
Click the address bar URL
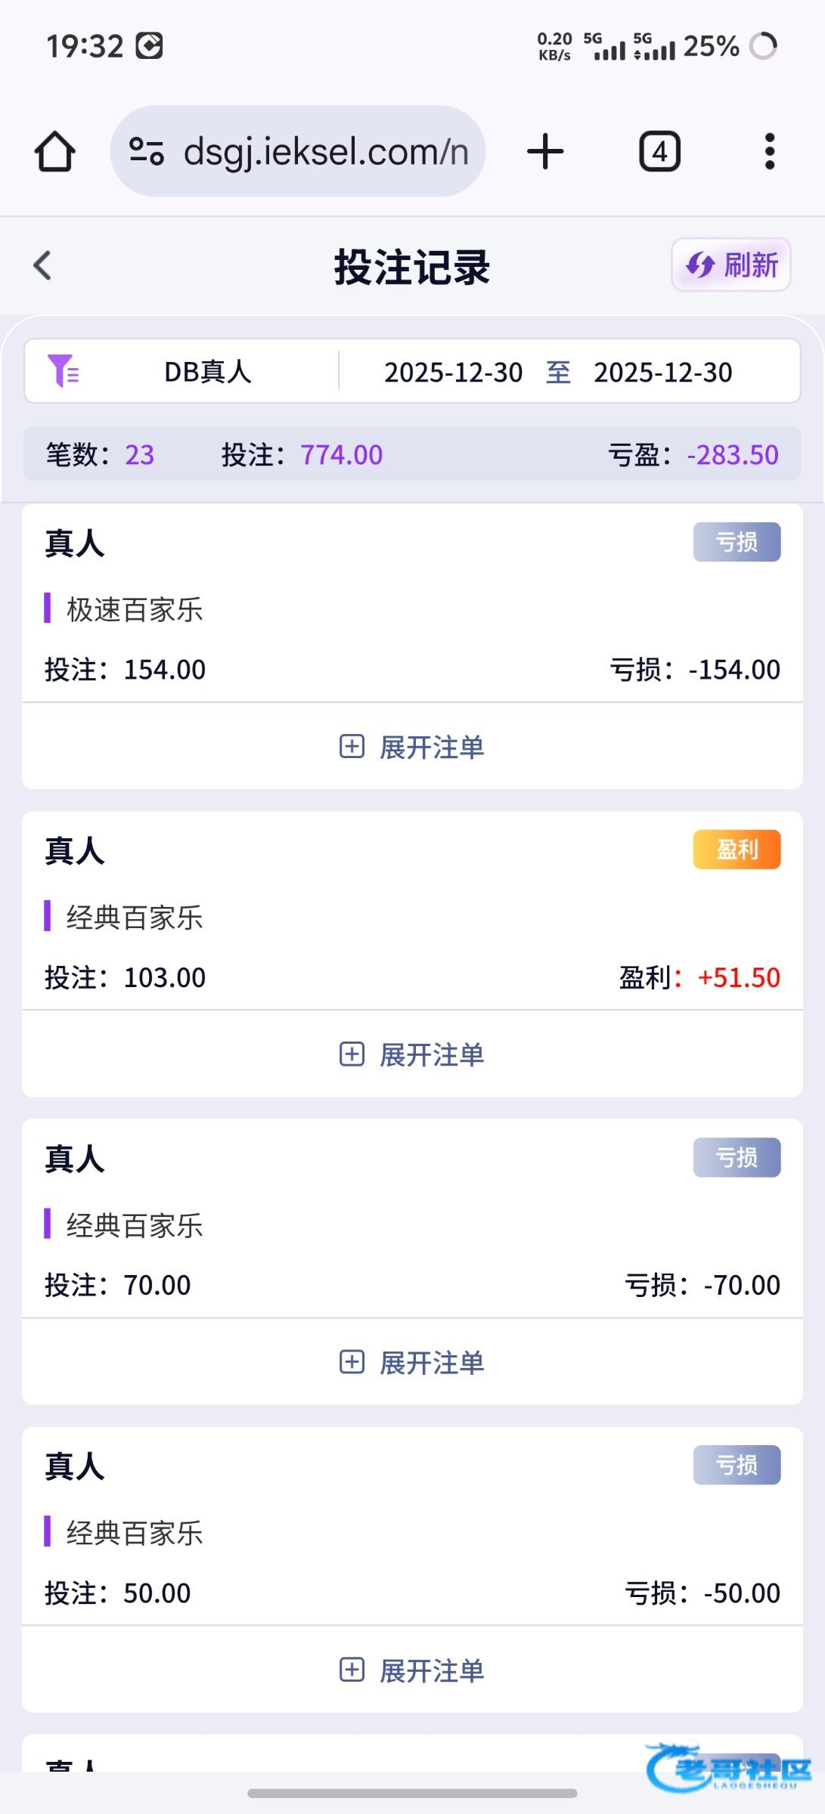pos(326,152)
